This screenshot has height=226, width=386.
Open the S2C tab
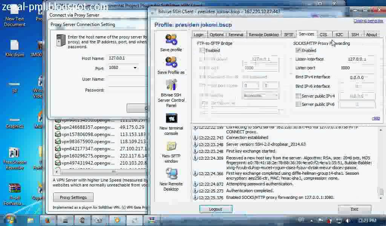[339, 35]
